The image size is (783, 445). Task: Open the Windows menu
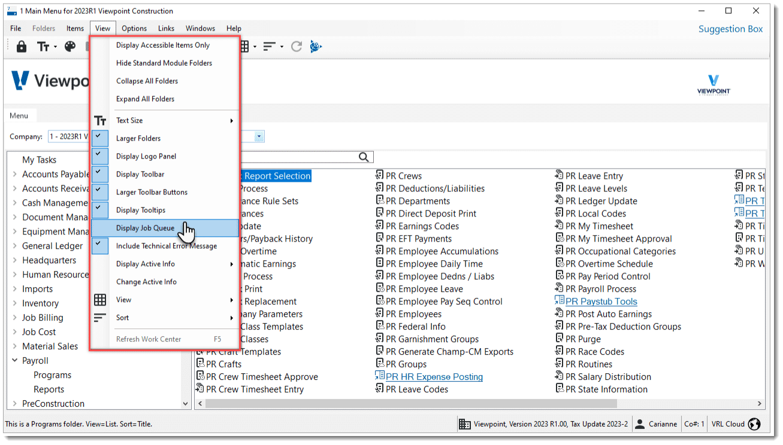[200, 28]
